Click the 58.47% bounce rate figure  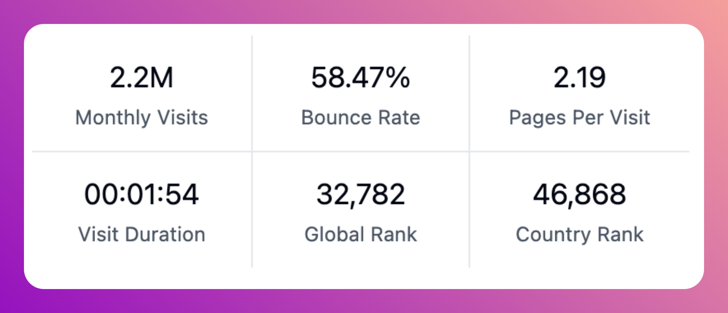[x=360, y=77]
